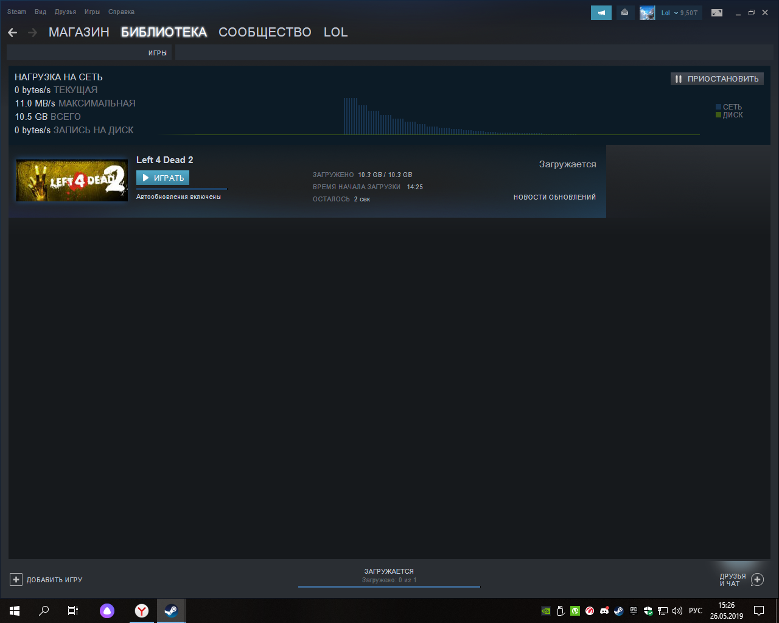Open network connection tray icon
The width and height of the screenshot is (779, 623).
coord(663,611)
